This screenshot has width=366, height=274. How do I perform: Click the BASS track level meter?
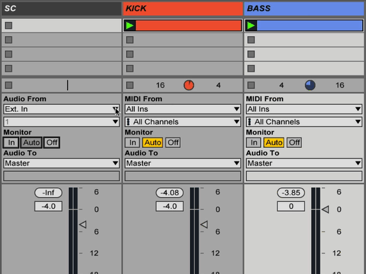point(316,231)
